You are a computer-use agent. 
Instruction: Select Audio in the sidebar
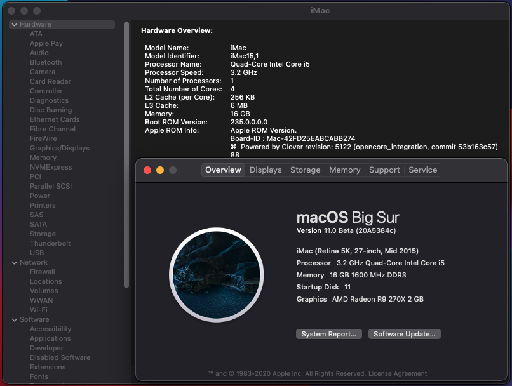(39, 53)
